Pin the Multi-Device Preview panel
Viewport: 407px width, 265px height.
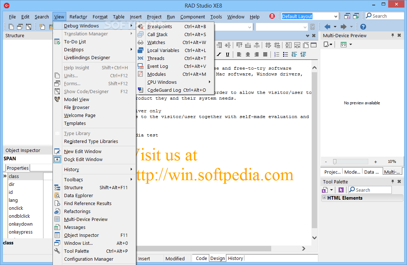pyautogui.click(x=393, y=35)
